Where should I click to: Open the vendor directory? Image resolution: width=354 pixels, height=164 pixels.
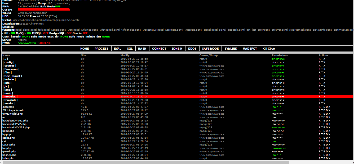9,104
